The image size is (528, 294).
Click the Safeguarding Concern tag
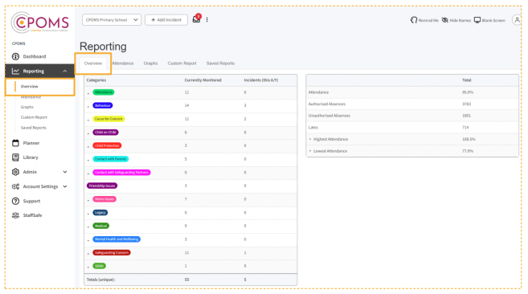(112, 252)
